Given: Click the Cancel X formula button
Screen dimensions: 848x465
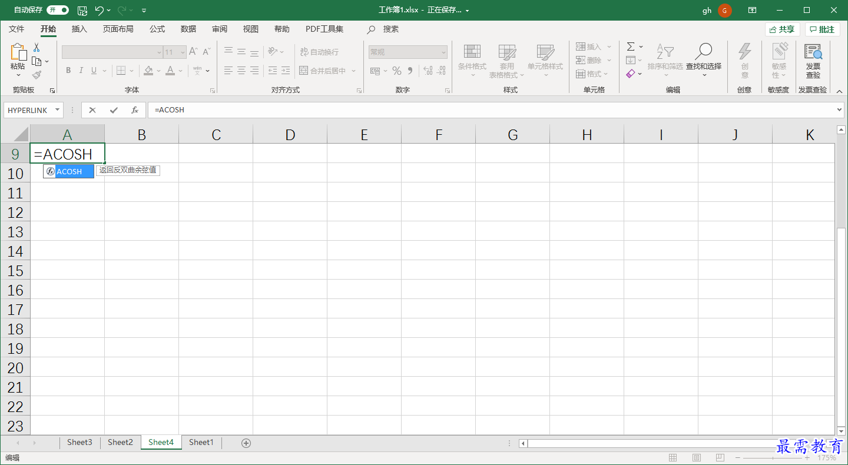Looking at the screenshot, I should click(x=92, y=110).
